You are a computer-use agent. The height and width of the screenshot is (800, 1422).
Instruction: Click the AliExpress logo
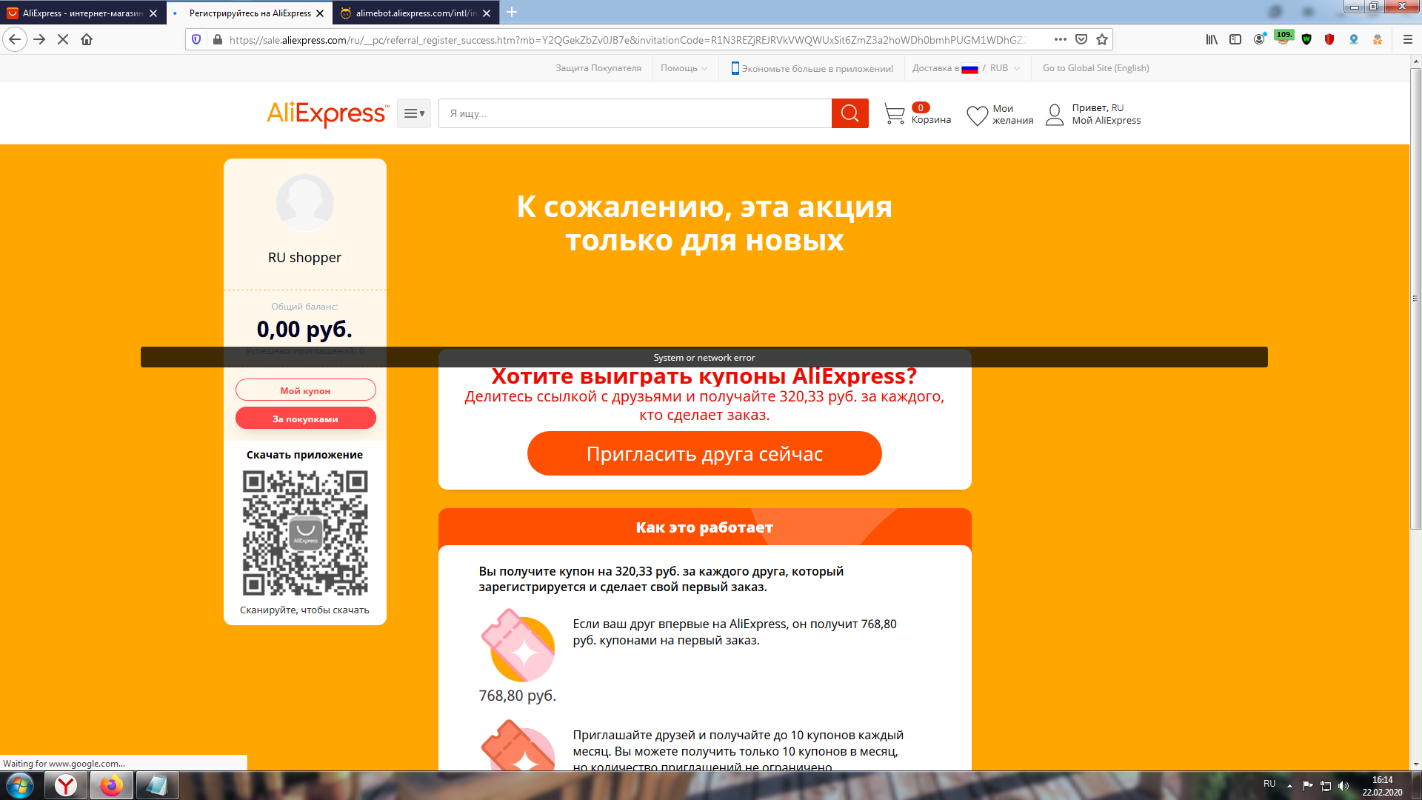[x=327, y=113]
